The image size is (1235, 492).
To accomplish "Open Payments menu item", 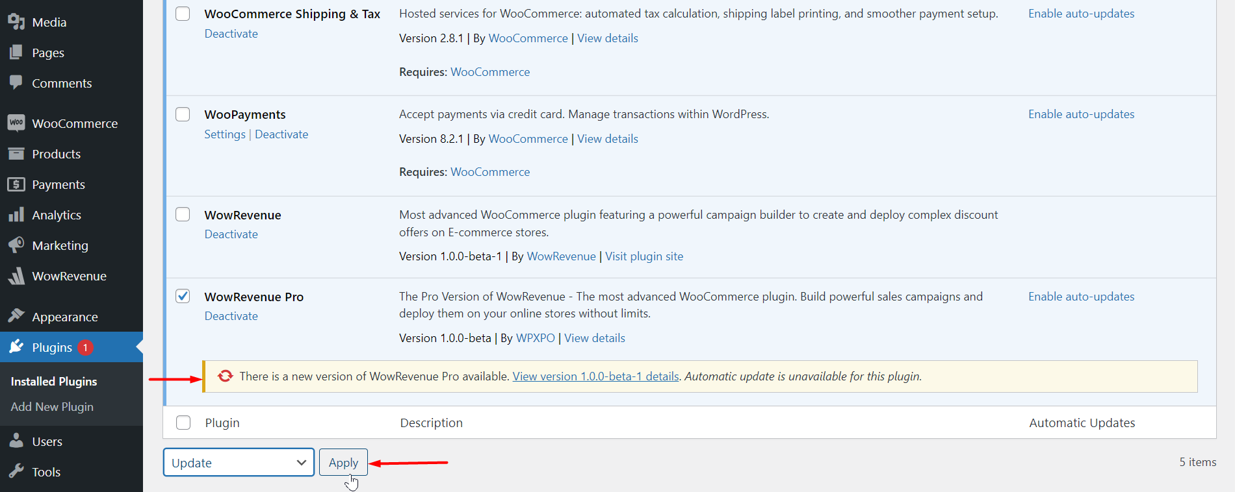I will pyautogui.click(x=58, y=184).
